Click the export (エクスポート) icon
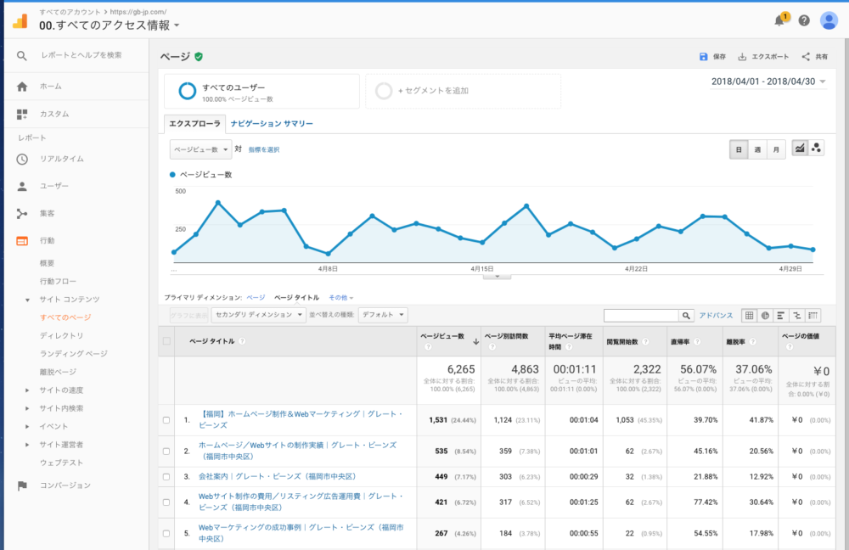 tap(742, 57)
